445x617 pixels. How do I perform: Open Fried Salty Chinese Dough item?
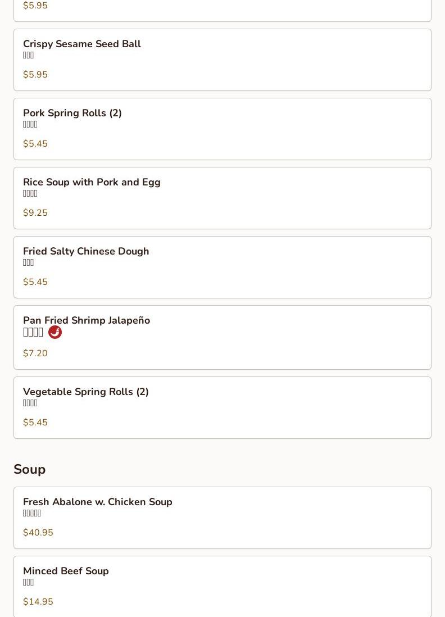pyautogui.click(x=86, y=251)
